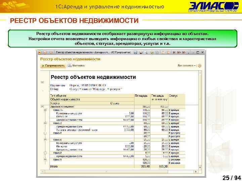The height and width of the screenshot is (182, 242).
Task: Open the small dropdown arrow after M-
Action: [188, 53]
